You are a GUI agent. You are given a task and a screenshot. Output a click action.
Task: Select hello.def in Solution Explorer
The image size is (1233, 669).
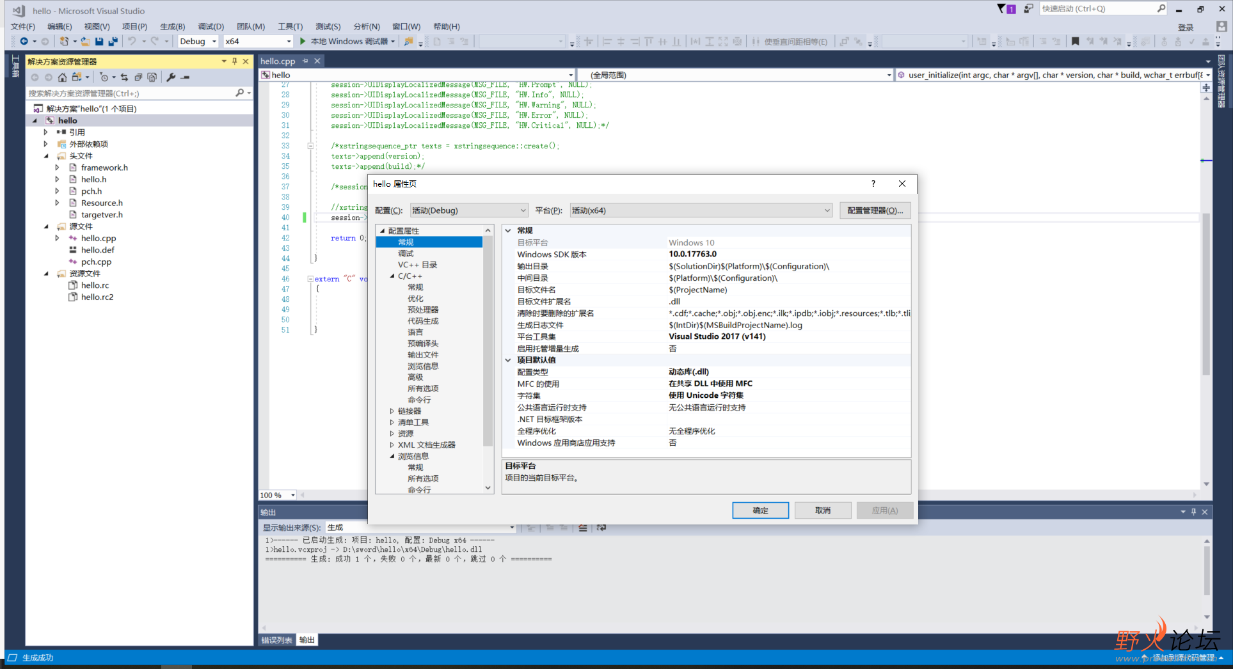98,250
